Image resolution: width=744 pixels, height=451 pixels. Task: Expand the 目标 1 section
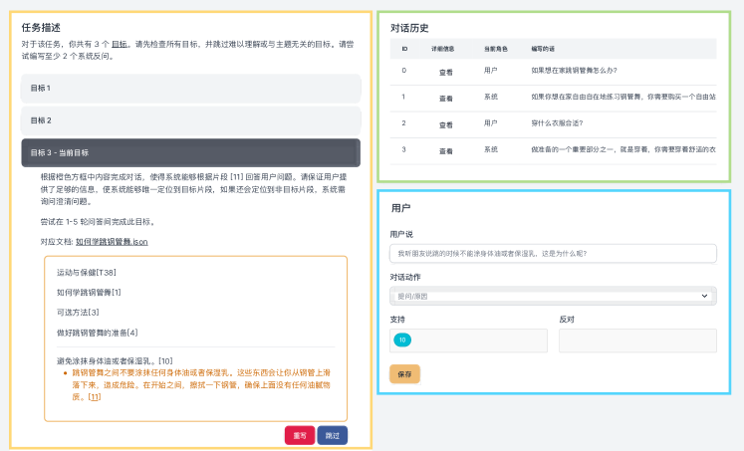click(x=190, y=89)
